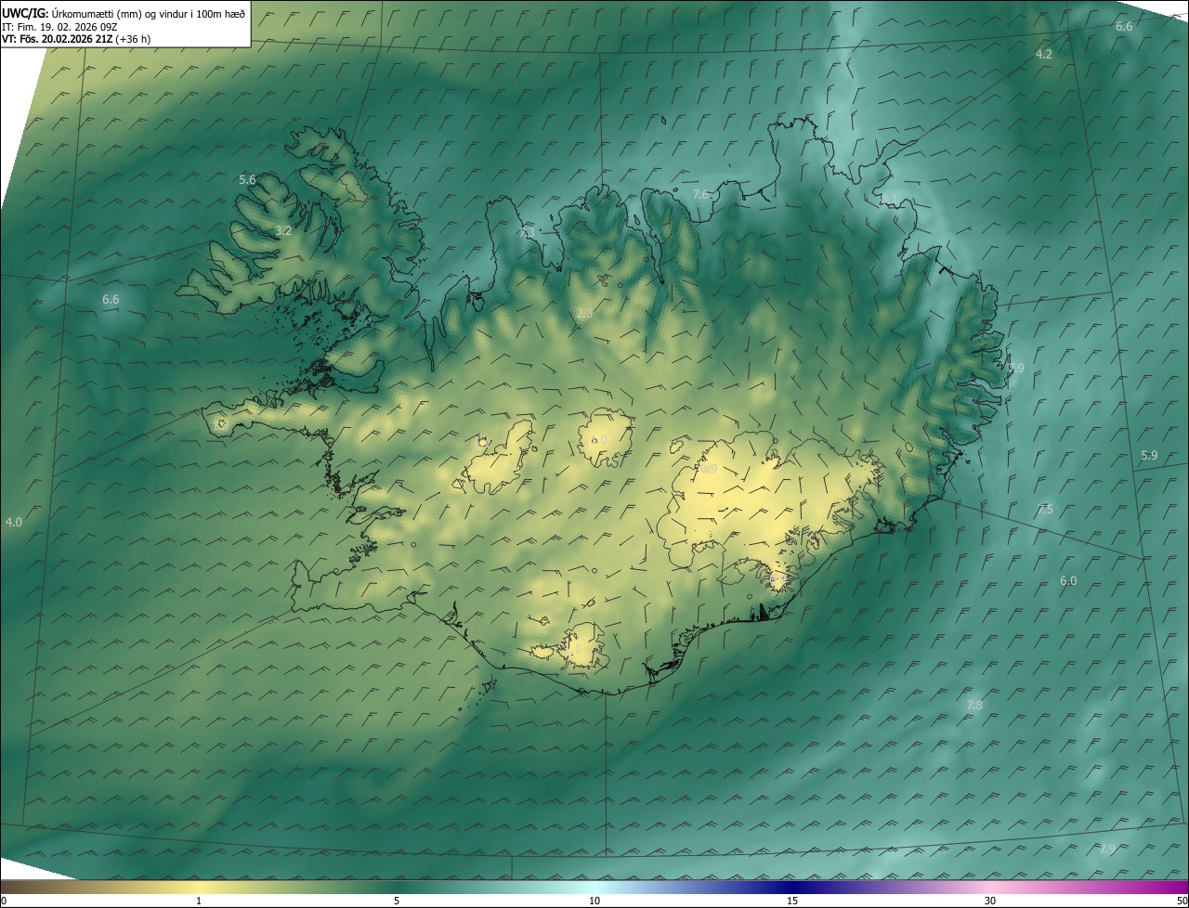Click the 2.3 value label on the map
Image resolution: width=1189 pixels, height=908 pixels.
point(584,315)
